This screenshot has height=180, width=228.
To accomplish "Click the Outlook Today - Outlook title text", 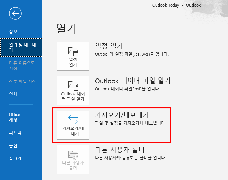I will click(176, 5).
